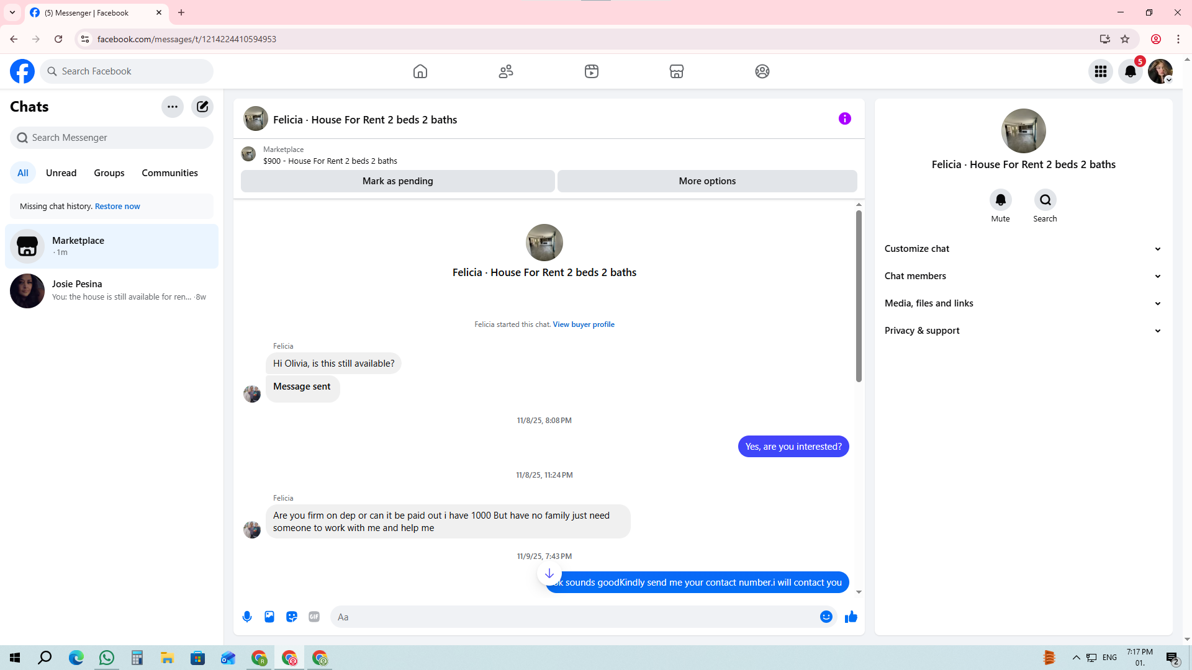Start a new message with compose icon

[x=202, y=107]
